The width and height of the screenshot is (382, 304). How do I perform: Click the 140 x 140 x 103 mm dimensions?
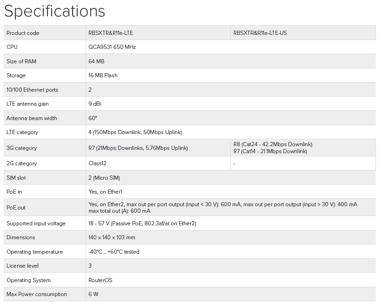[x=112, y=237]
